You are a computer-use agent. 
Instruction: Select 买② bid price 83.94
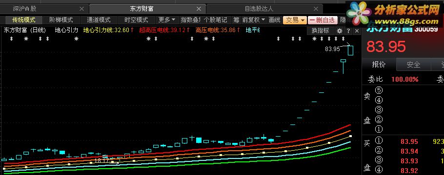pyautogui.click(x=409, y=151)
